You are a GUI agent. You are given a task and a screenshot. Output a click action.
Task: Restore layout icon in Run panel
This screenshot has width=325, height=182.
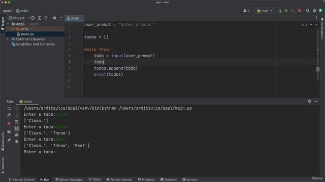pyautogui.click(x=9, y=131)
